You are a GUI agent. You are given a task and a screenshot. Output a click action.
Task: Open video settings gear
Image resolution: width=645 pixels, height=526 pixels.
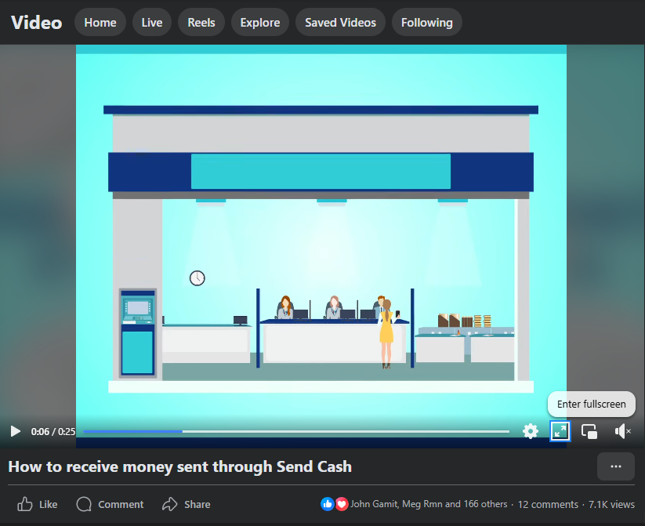(x=531, y=431)
